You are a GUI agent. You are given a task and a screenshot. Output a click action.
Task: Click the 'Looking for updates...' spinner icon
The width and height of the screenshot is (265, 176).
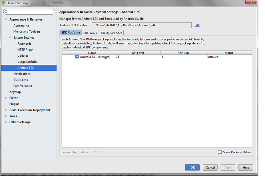95,152
